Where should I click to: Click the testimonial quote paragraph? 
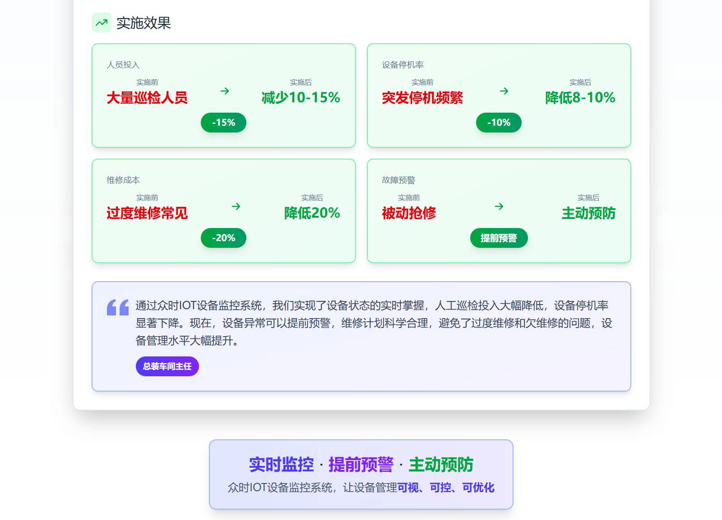(x=374, y=323)
